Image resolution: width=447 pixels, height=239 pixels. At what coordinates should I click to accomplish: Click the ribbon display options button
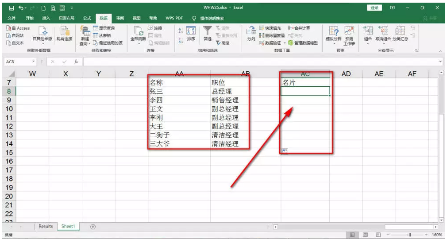(393, 8)
